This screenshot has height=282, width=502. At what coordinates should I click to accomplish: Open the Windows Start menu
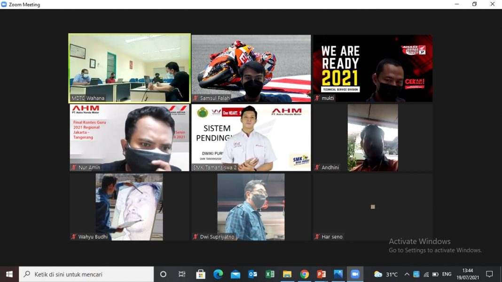(x=9, y=274)
